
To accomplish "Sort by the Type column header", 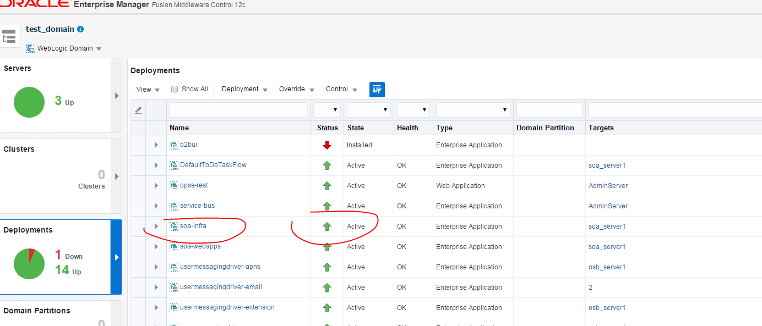I will pos(444,128).
